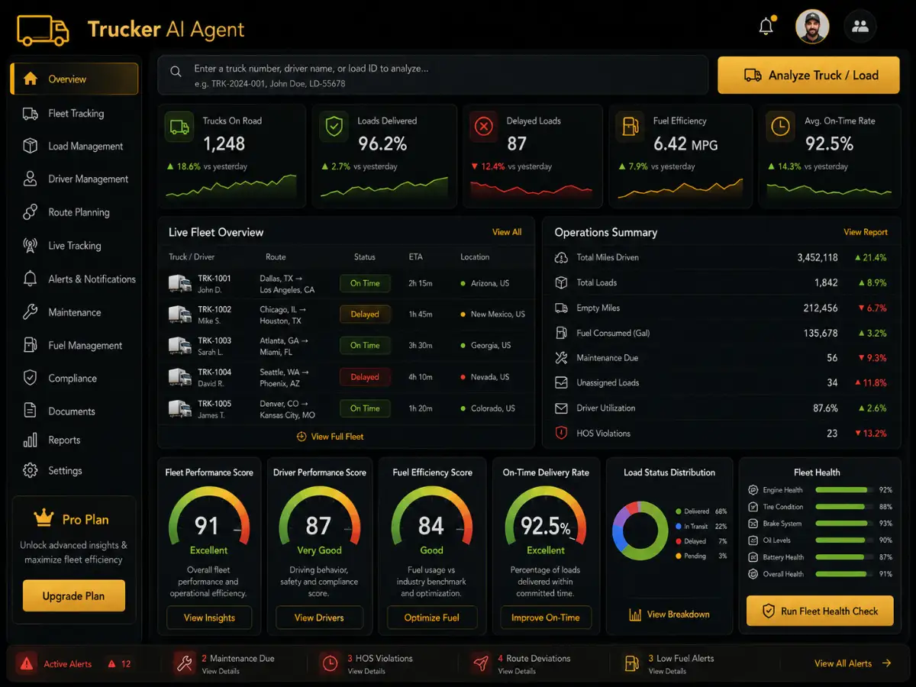
Task: Click the View Insights button
Action: [209, 618]
